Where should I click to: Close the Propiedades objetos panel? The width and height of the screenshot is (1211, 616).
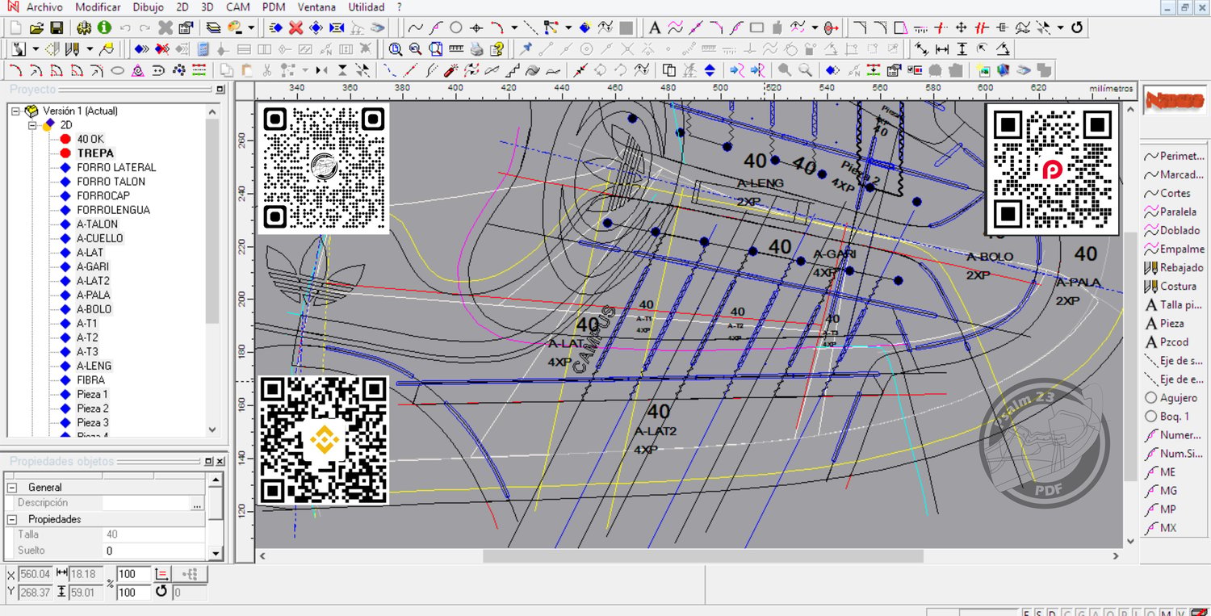pos(220,462)
